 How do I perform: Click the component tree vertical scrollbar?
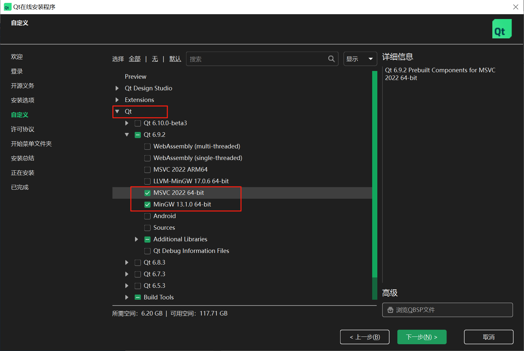tap(375, 185)
